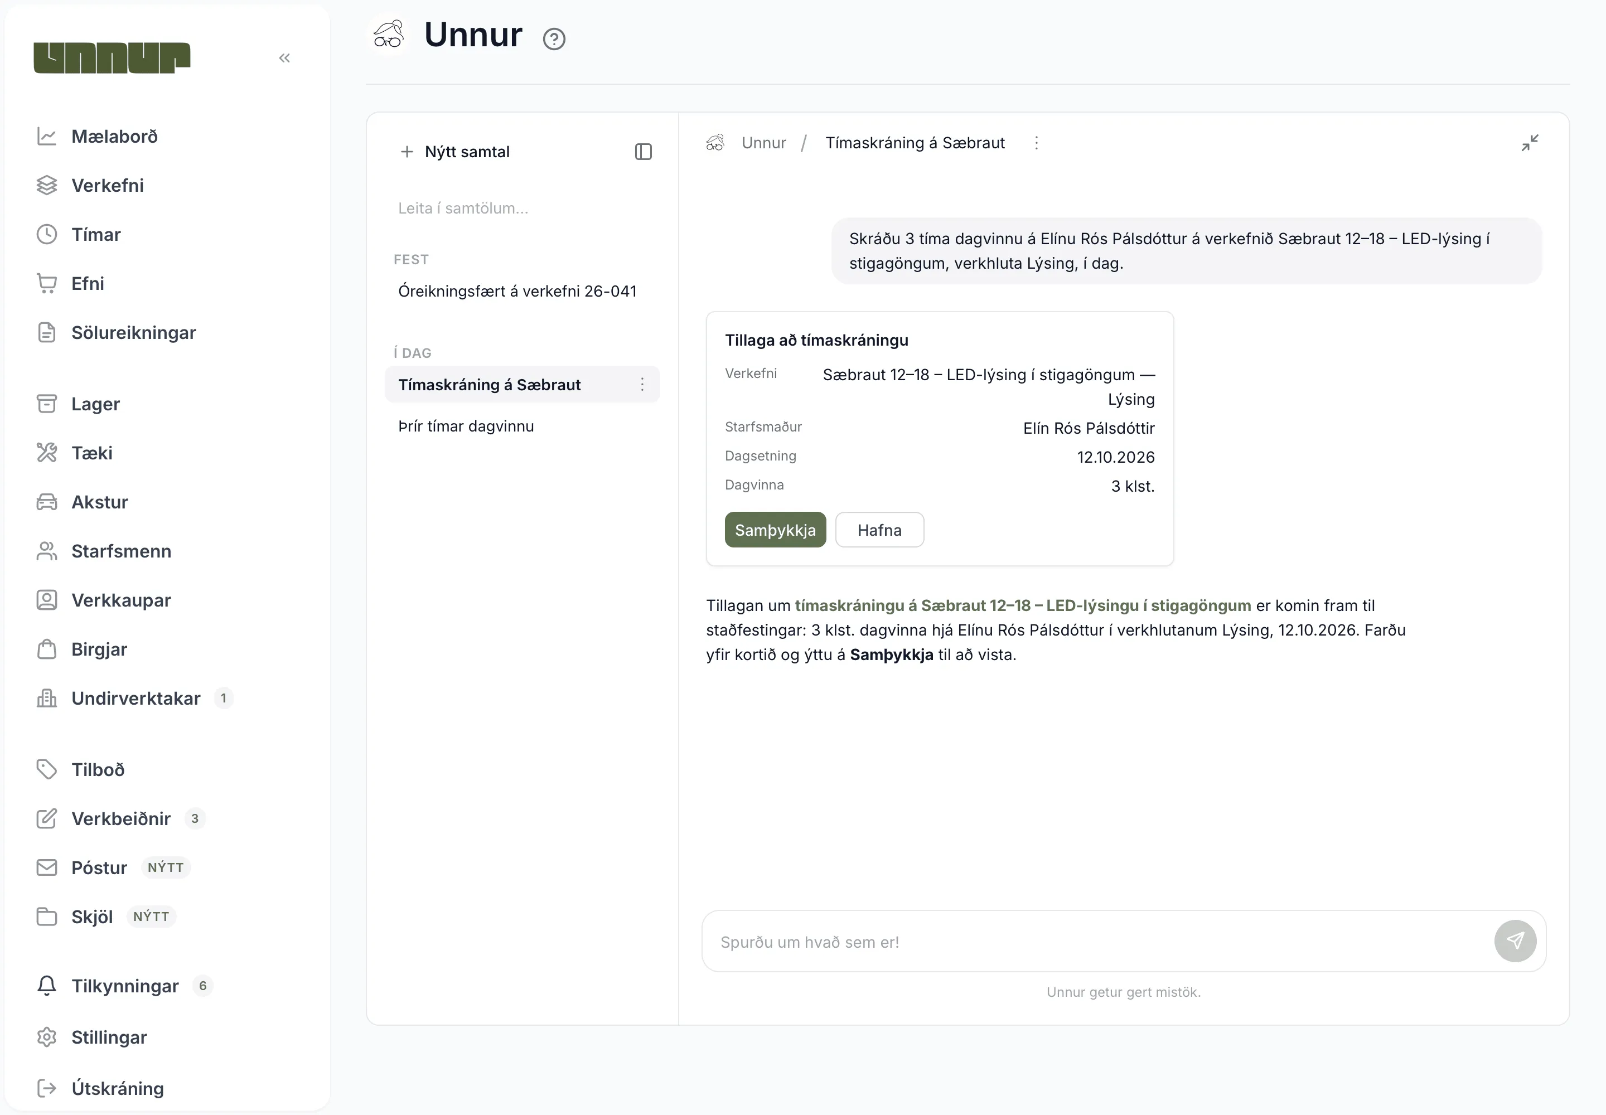Send the message with paper plane button
This screenshot has width=1606, height=1115.
[x=1515, y=941]
